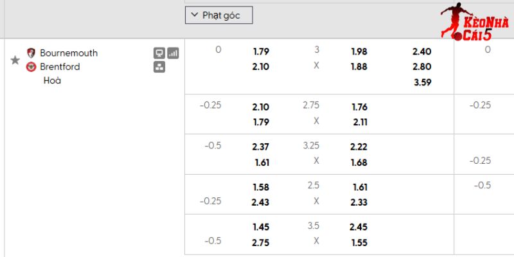
Task: Select draw odds 3.59
Action: 422,82
